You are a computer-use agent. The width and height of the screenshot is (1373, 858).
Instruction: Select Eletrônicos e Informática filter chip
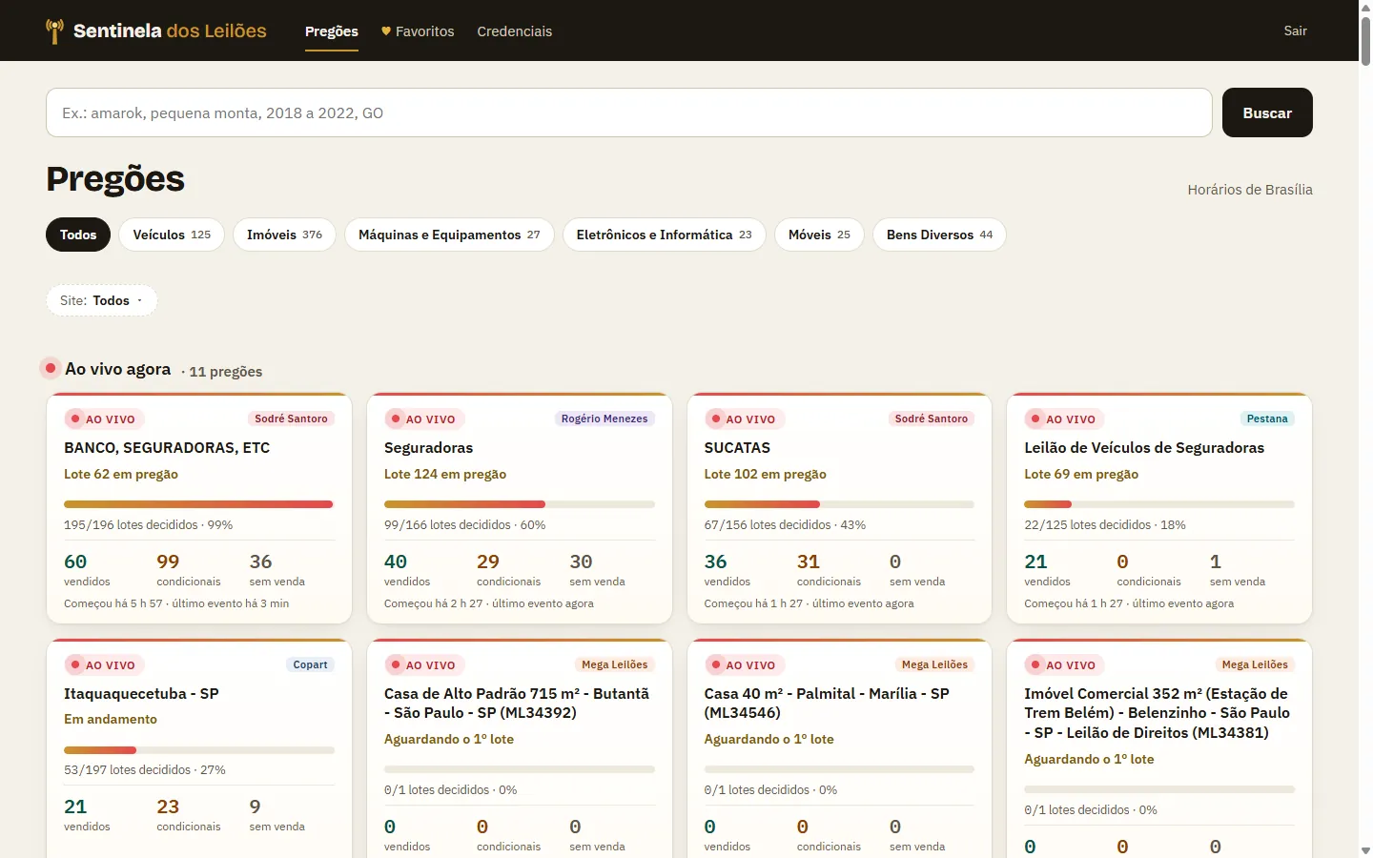pyautogui.click(x=665, y=235)
